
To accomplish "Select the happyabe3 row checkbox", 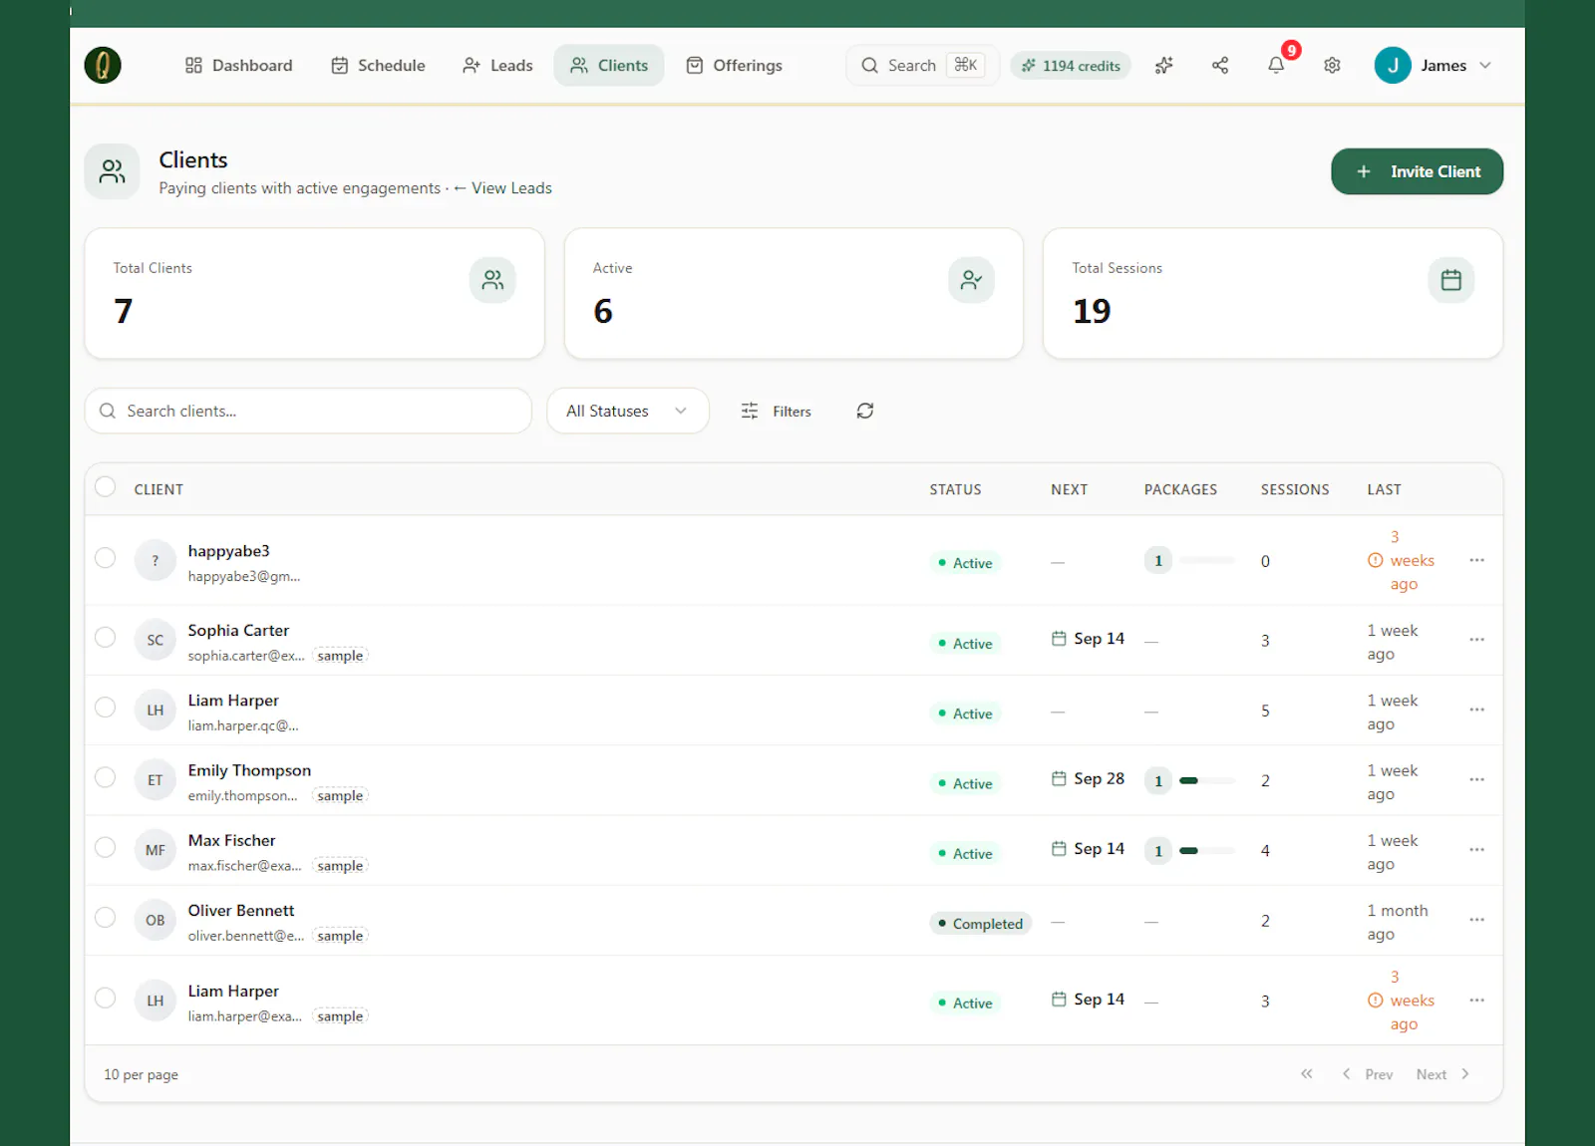I will click(x=105, y=558).
